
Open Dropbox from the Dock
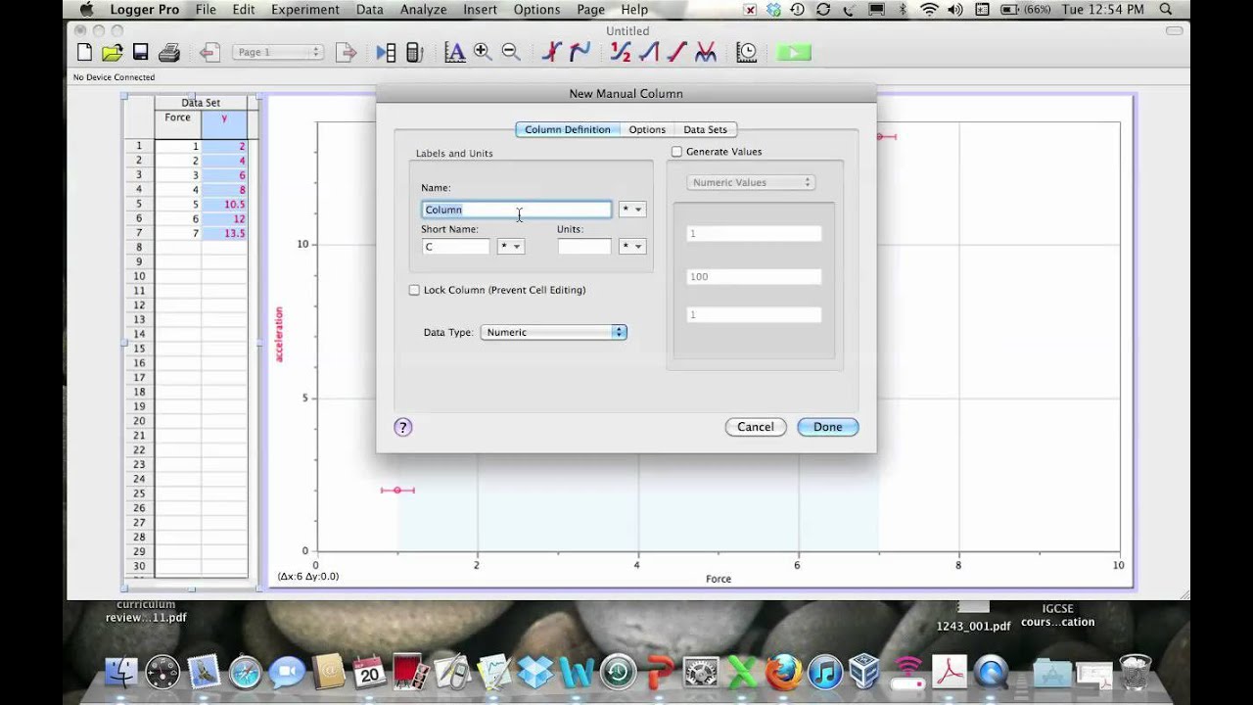[x=535, y=672]
